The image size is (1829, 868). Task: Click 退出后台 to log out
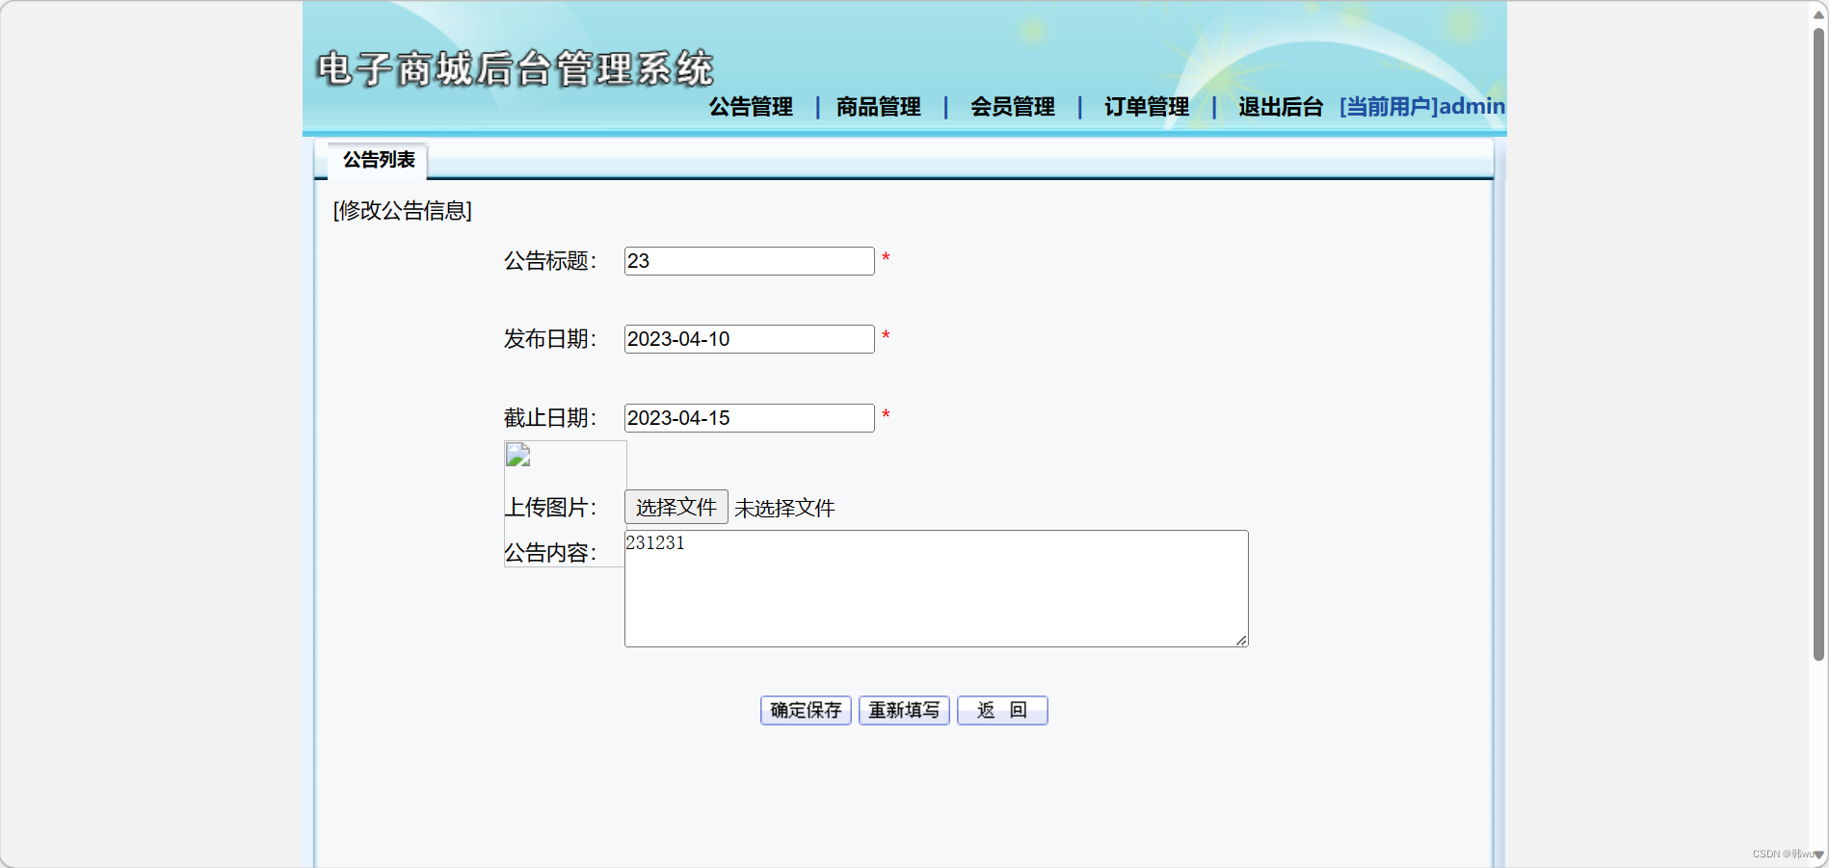1280,107
